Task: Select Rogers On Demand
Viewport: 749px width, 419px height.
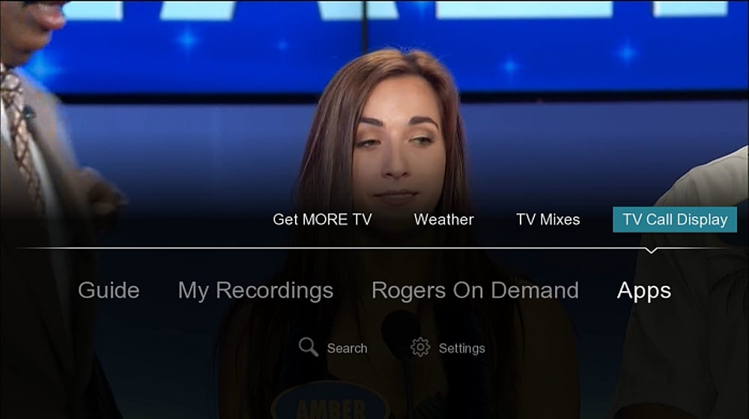Action: [476, 290]
